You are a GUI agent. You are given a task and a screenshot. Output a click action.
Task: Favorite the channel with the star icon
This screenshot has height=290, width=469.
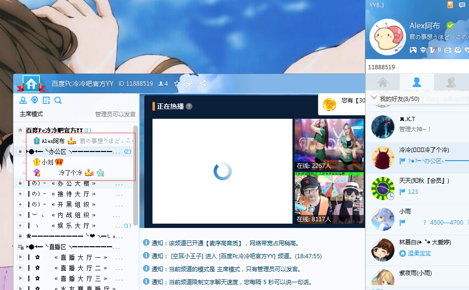coord(177,83)
